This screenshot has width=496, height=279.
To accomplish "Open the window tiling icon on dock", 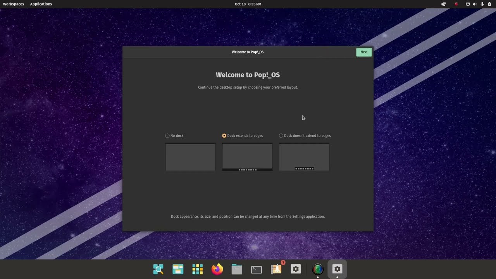I will 178,269.
